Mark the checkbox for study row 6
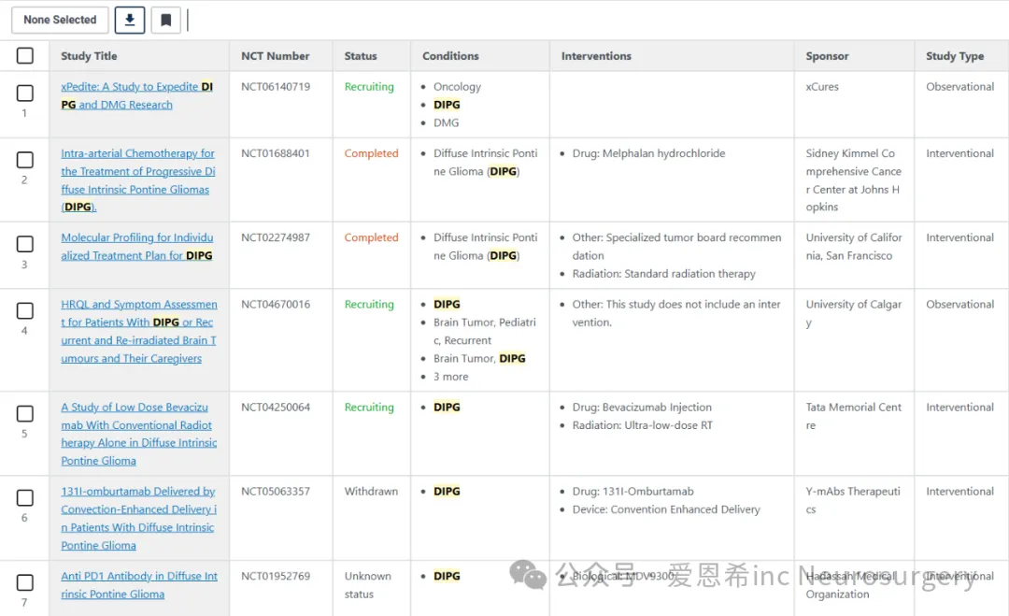The height and width of the screenshot is (616, 1009). pyautogui.click(x=25, y=498)
